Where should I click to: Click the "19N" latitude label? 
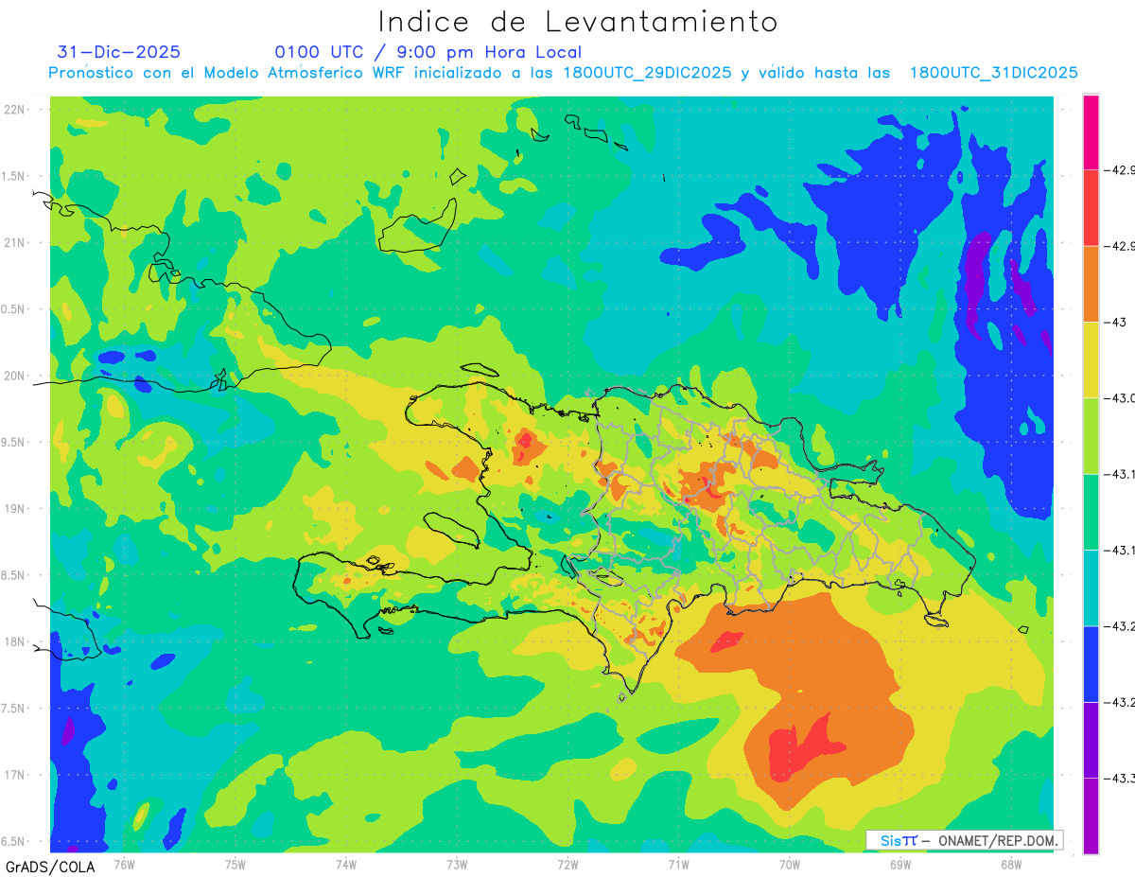click(16, 509)
